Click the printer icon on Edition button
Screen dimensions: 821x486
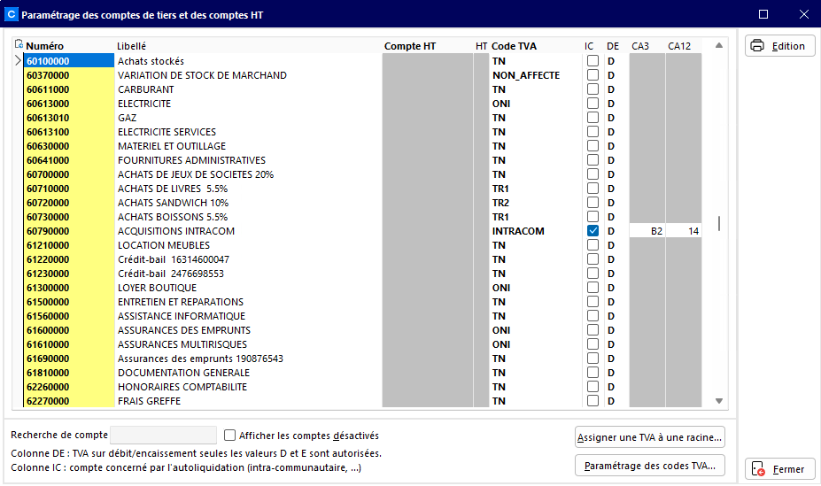tap(757, 45)
